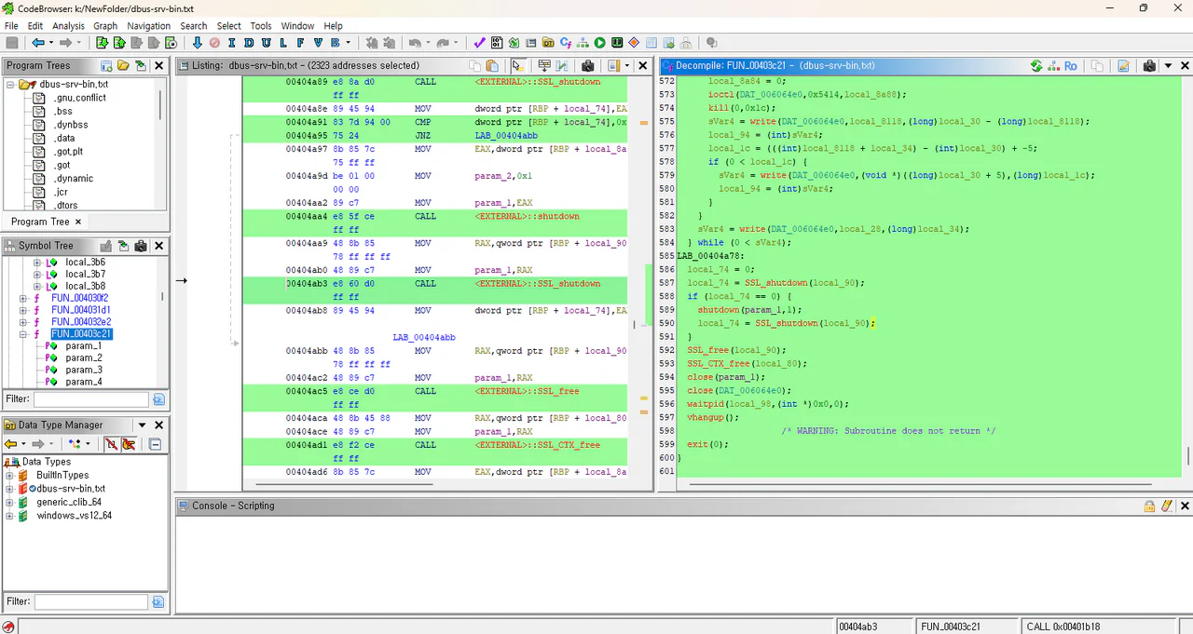1193x634 pixels.
Task: Select param_3 in Symbol Tree
Action: 84,370
